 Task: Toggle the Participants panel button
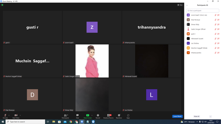pos(65,116)
